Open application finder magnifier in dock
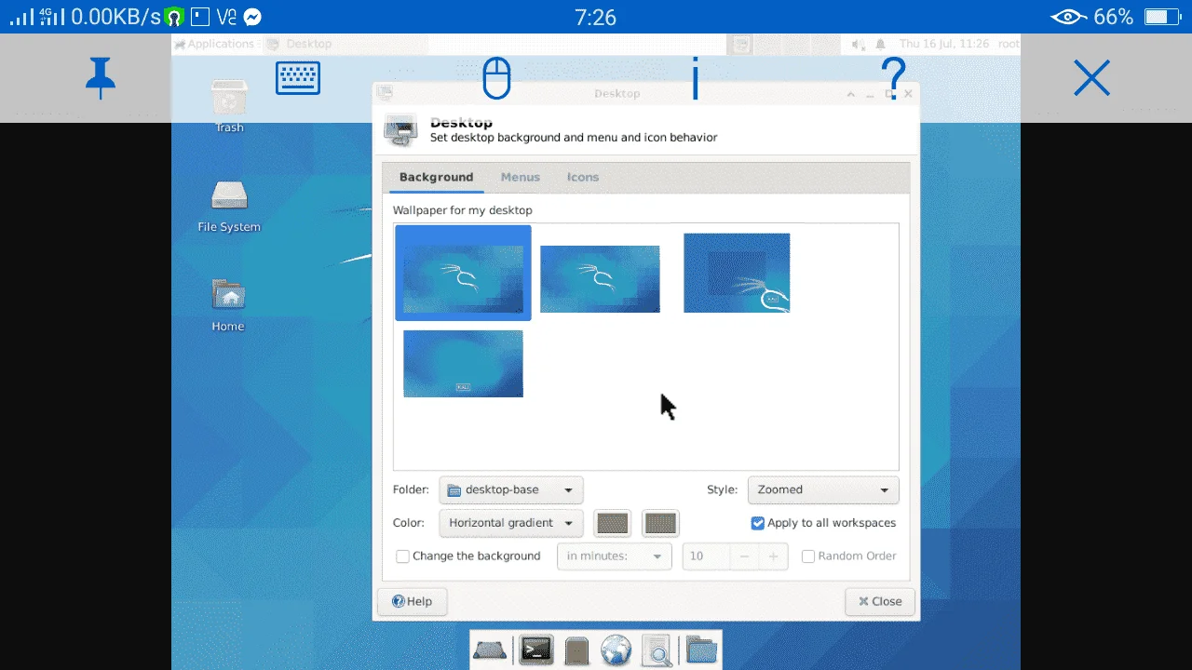Screen dimensions: 1192x670 (x=657, y=650)
